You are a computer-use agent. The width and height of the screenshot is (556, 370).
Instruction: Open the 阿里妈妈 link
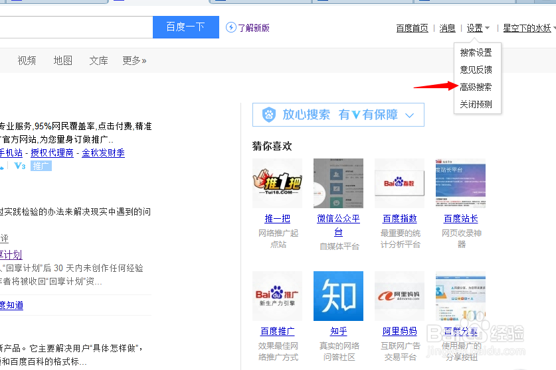point(400,332)
